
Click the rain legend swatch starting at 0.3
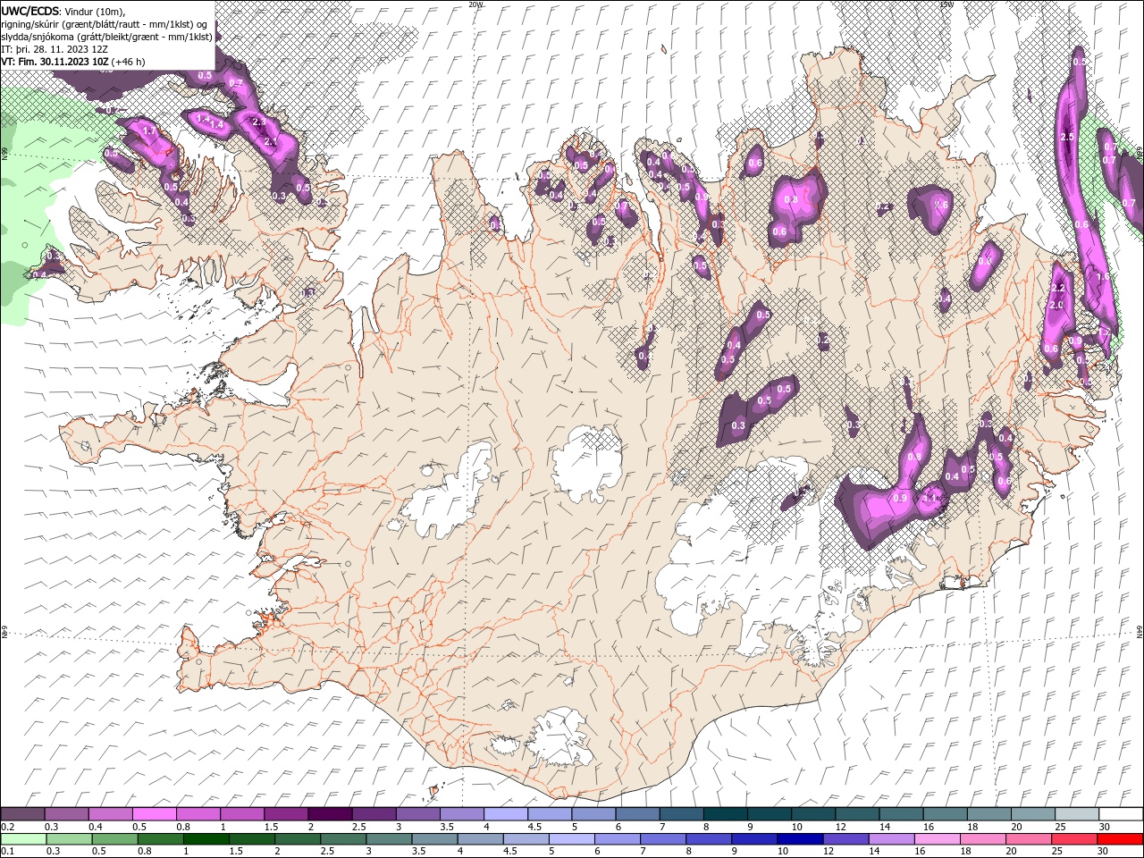pos(69,839)
